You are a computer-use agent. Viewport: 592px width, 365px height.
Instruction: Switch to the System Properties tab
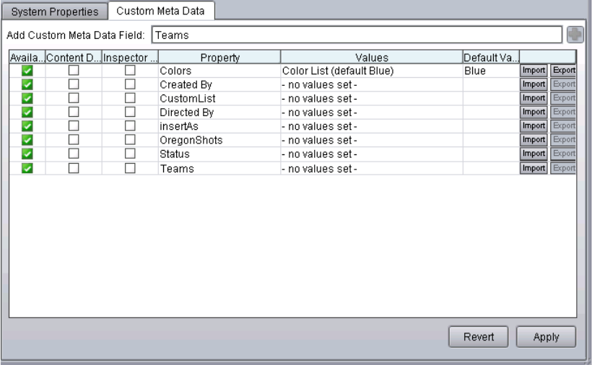(56, 12)
